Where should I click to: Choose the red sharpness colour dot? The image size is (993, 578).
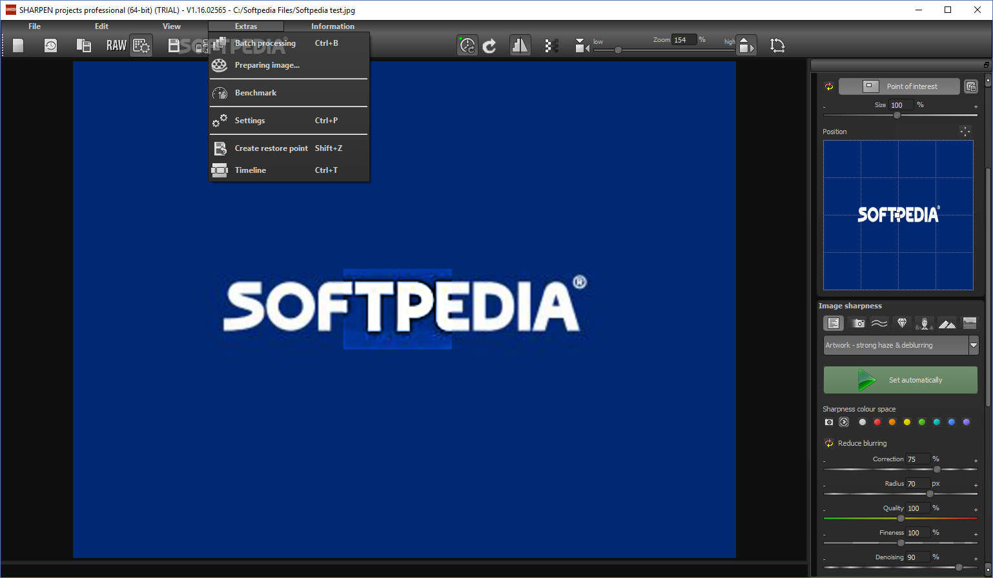click(877, 422)
